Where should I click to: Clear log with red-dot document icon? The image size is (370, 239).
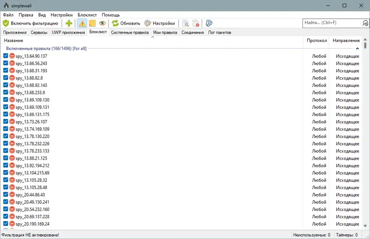coord(196,23)
